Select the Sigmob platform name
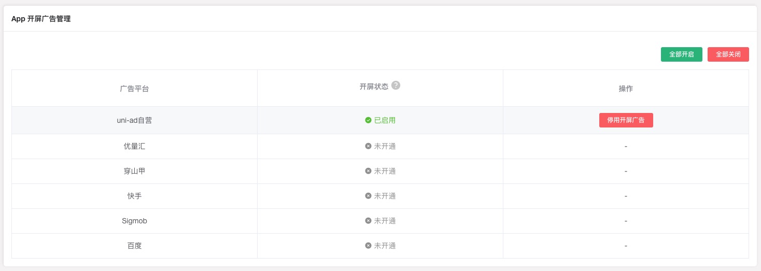Image resolution: width=761 pixels, height=271 pixels. [134, 221]
